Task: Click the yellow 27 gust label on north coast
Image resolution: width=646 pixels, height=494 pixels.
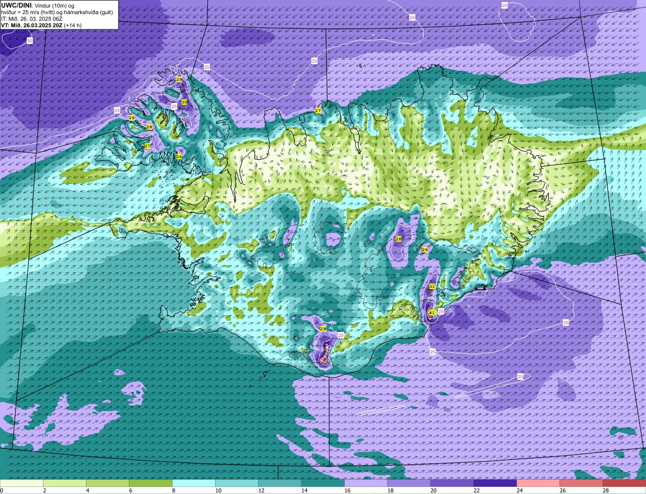Action: [x=318, y=111]
